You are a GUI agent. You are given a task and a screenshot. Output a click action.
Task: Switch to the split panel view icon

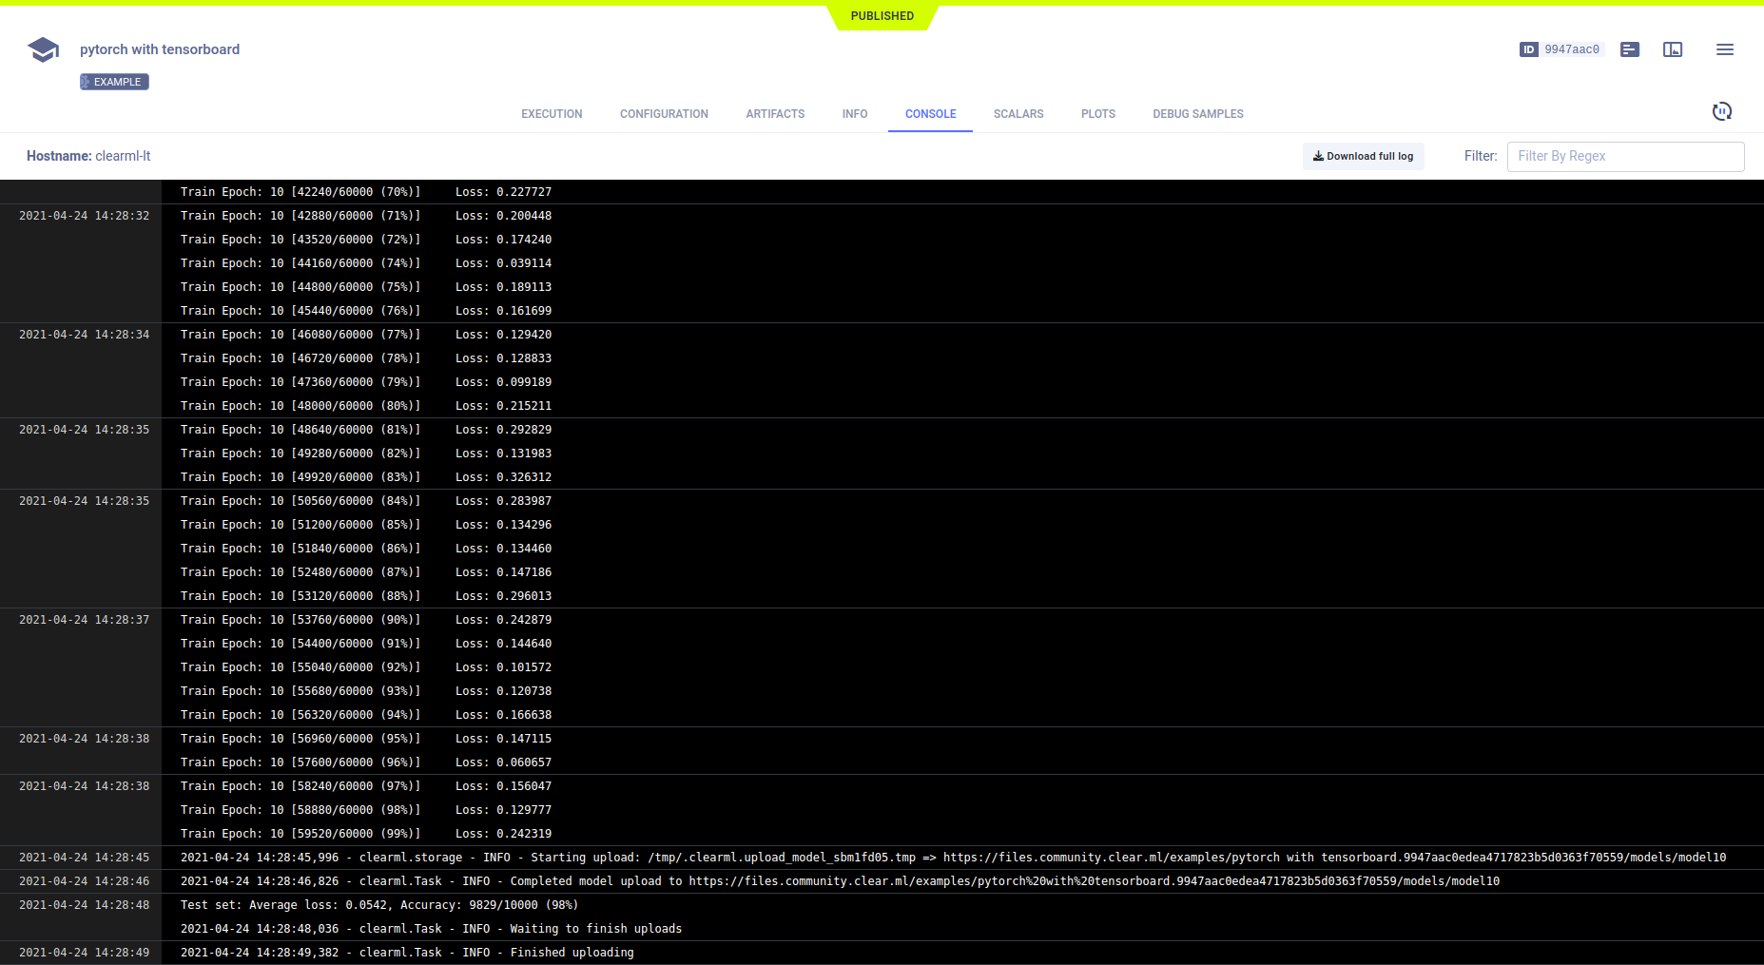pyautogui.click(x=1673, y=49)
